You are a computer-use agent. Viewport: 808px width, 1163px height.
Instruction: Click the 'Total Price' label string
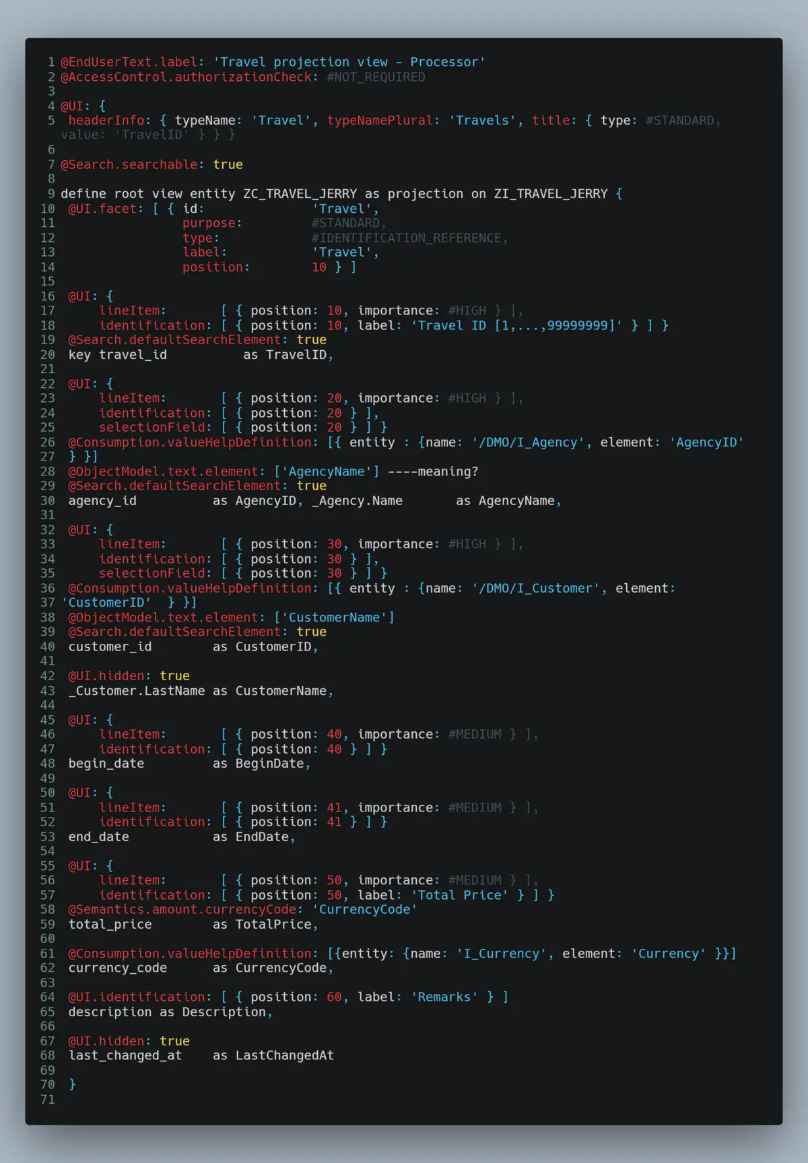point(460,895)
